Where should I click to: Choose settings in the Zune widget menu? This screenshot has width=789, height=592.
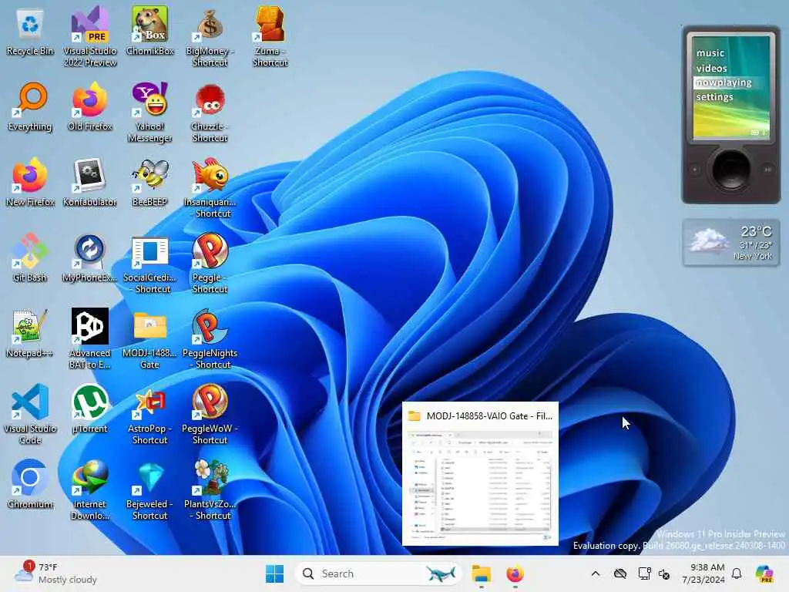[x=714, y=96]
